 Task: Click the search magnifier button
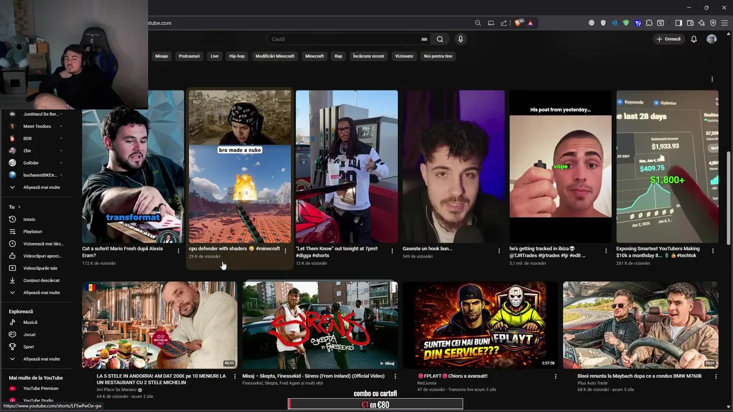pos(440,39)
